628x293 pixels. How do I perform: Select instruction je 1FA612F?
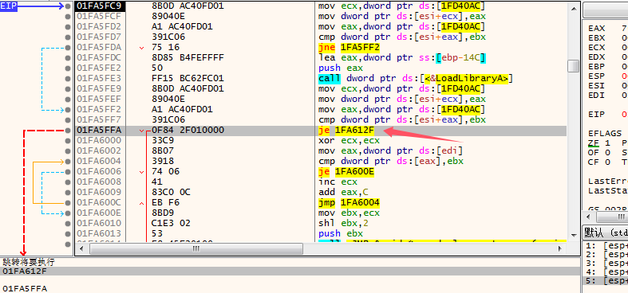point(346,130)
